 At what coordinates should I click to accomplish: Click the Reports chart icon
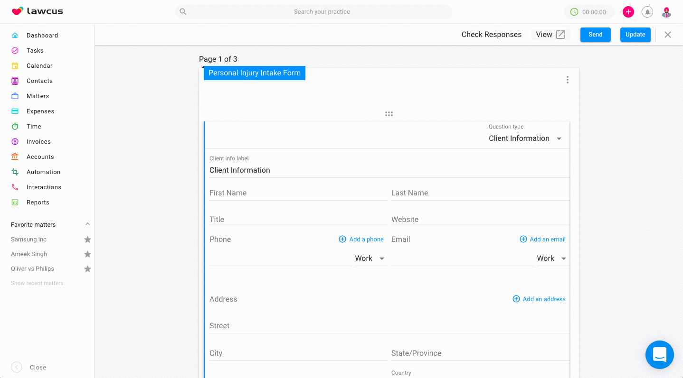(x=15, y=202)
